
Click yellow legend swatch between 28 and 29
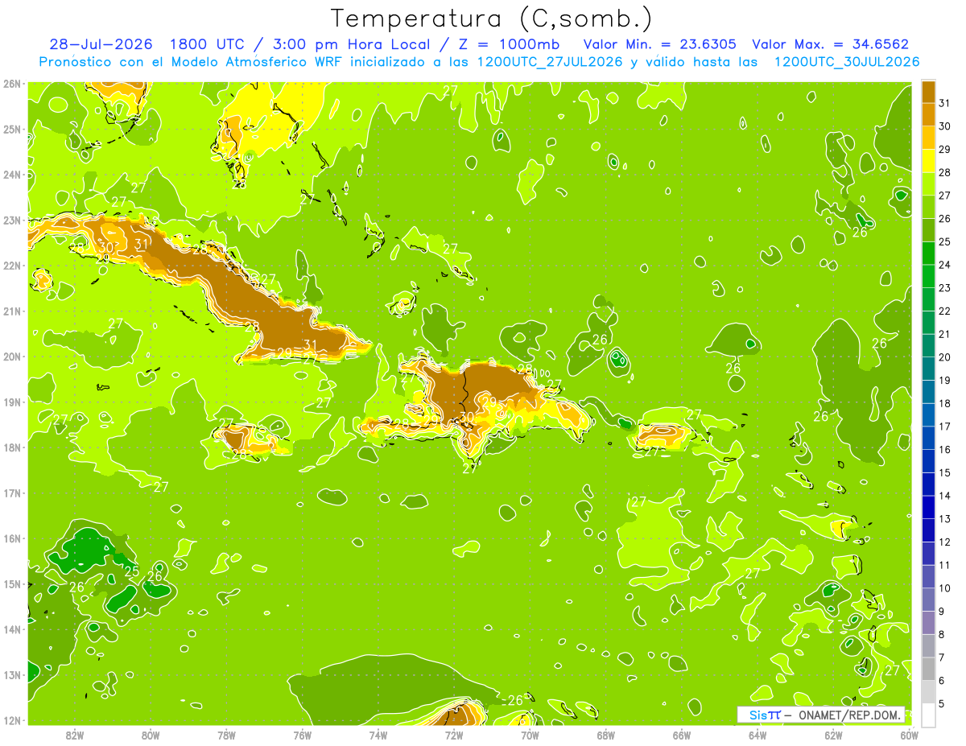point(928,160)
